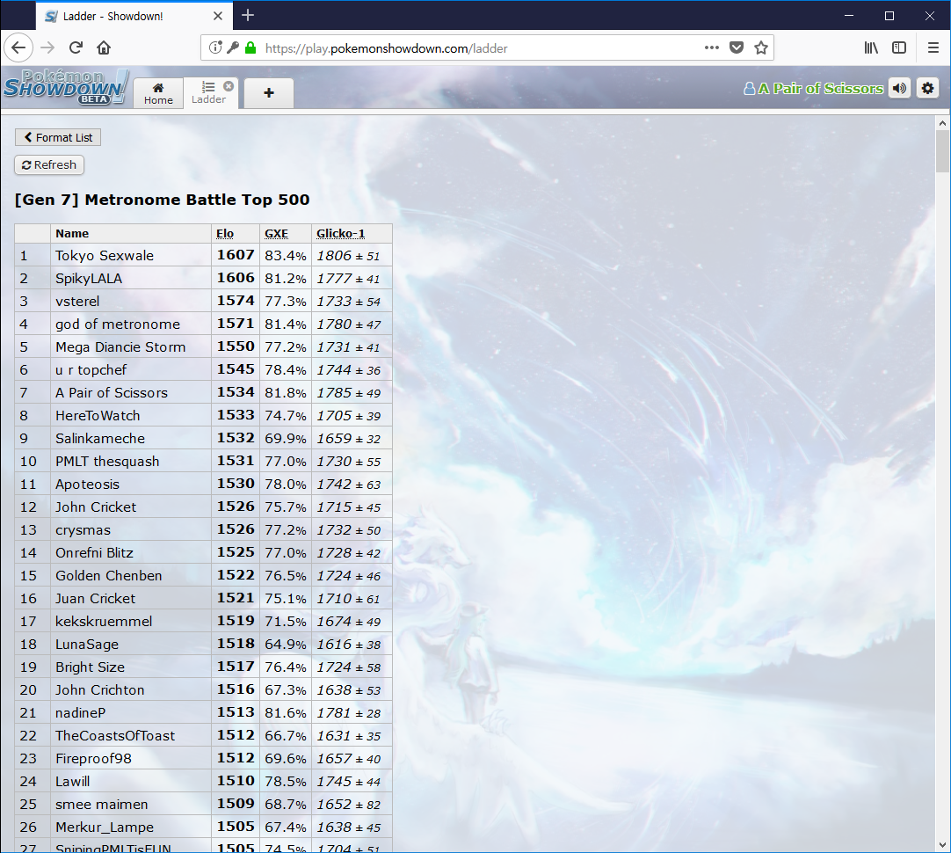Screen dimensions: 951x853
Task: Click the page vertical scrollbar thumb
Action: pos(942,150)
